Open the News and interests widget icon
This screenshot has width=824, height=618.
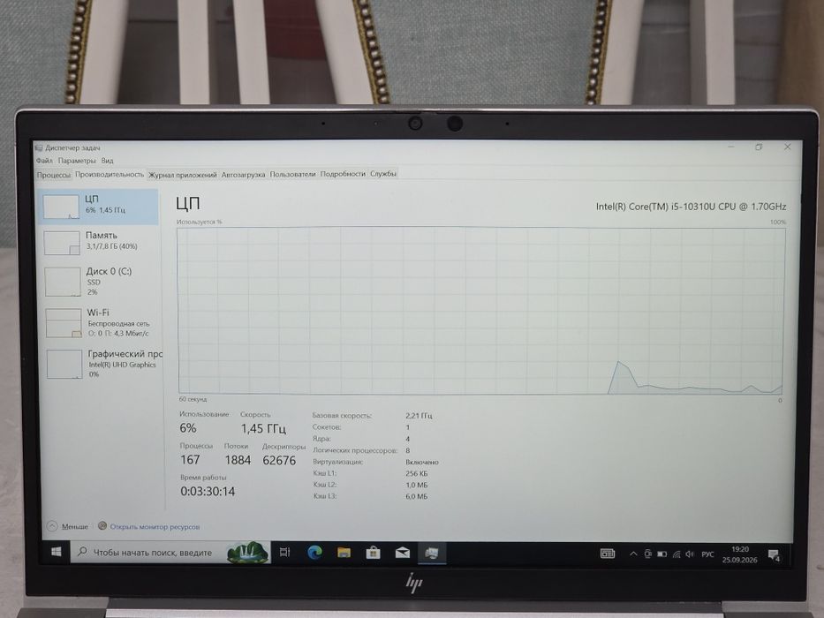coord(608,554)
